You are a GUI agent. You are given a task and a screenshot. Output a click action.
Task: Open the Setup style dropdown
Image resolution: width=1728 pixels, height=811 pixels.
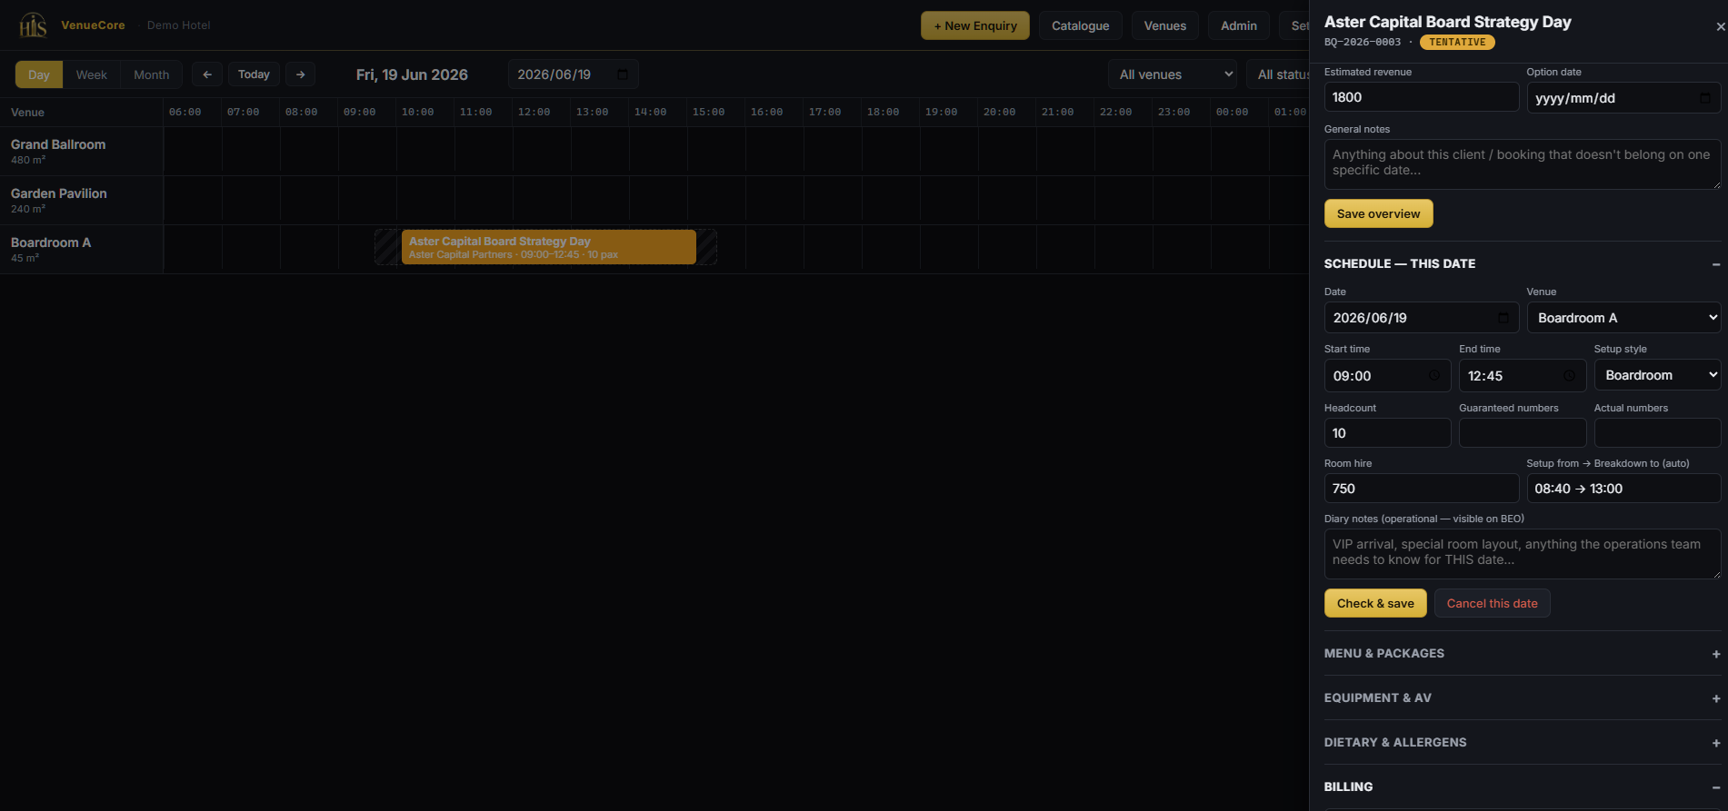click(x=1657, y=375)
